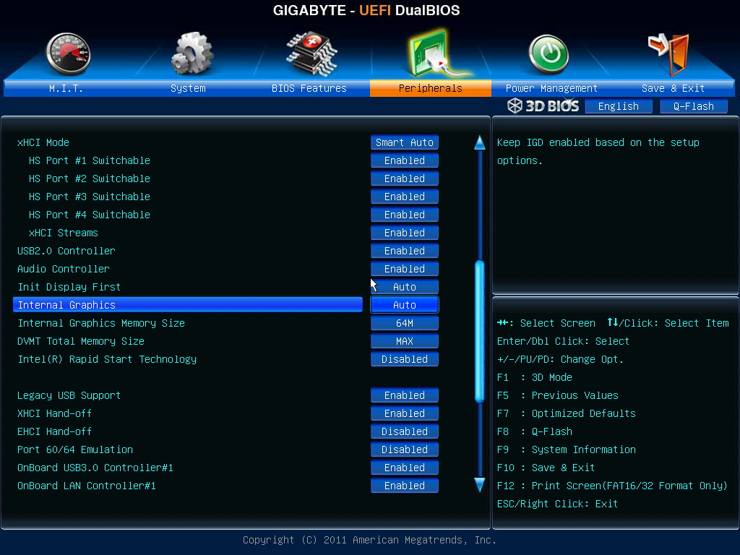The width and height of the screenshot is (740, 555).
Task: Open the M.I.T. tab
Action: (66, 88)
